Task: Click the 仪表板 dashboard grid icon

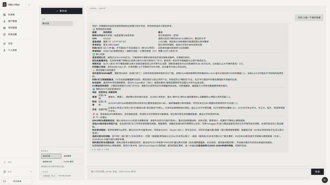Action: click(5, 15)
